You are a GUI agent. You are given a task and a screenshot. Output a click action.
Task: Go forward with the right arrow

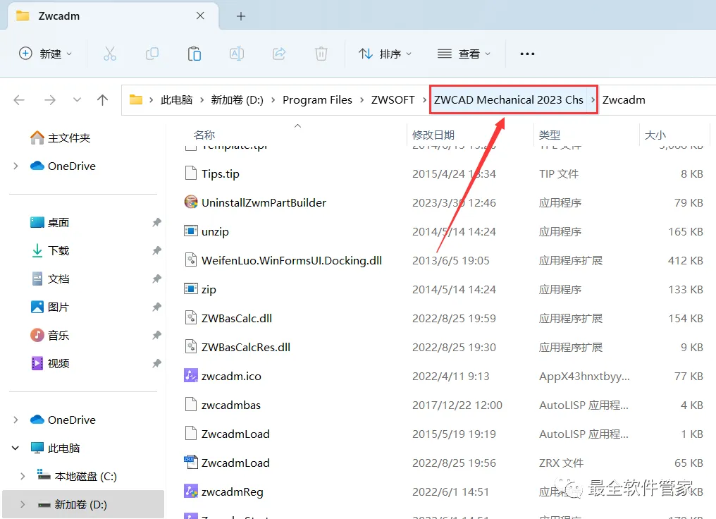coord(50,99)
